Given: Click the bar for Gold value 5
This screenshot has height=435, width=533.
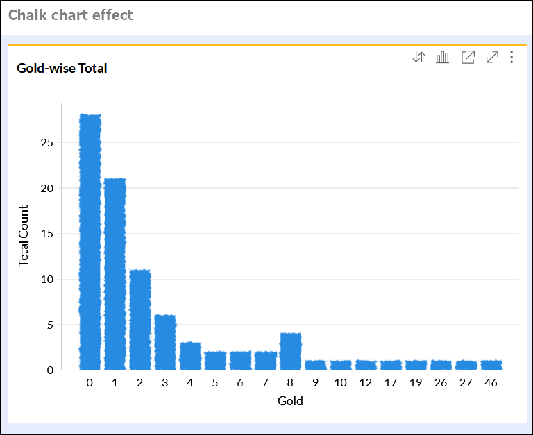Looking at the screenshot, I should tap(215, 361).
